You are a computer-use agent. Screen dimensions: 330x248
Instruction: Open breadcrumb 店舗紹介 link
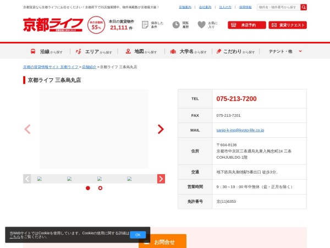[x=89, y=67]
